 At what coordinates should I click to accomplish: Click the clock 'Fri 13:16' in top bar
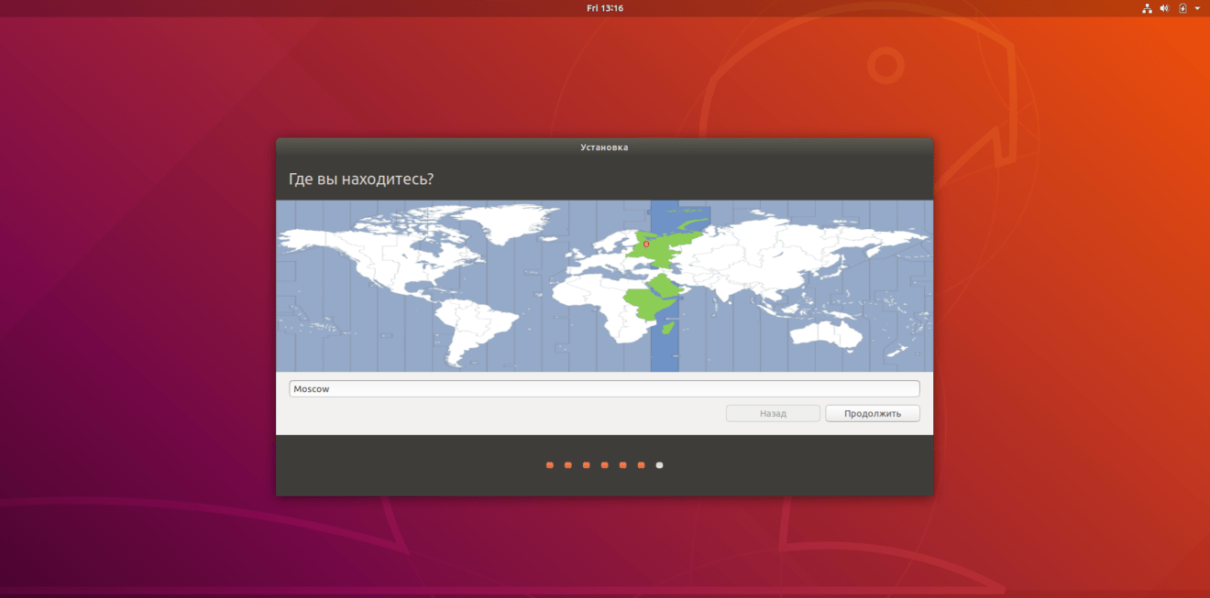coord(605,8)
